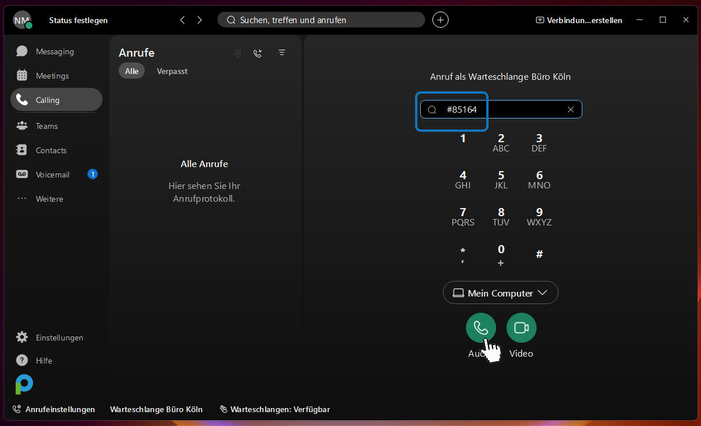
Task: Switch to the Verpasst calls tab
Action: 172,71
